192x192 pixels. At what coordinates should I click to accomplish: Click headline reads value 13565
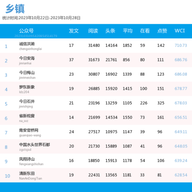pos(111,175)
